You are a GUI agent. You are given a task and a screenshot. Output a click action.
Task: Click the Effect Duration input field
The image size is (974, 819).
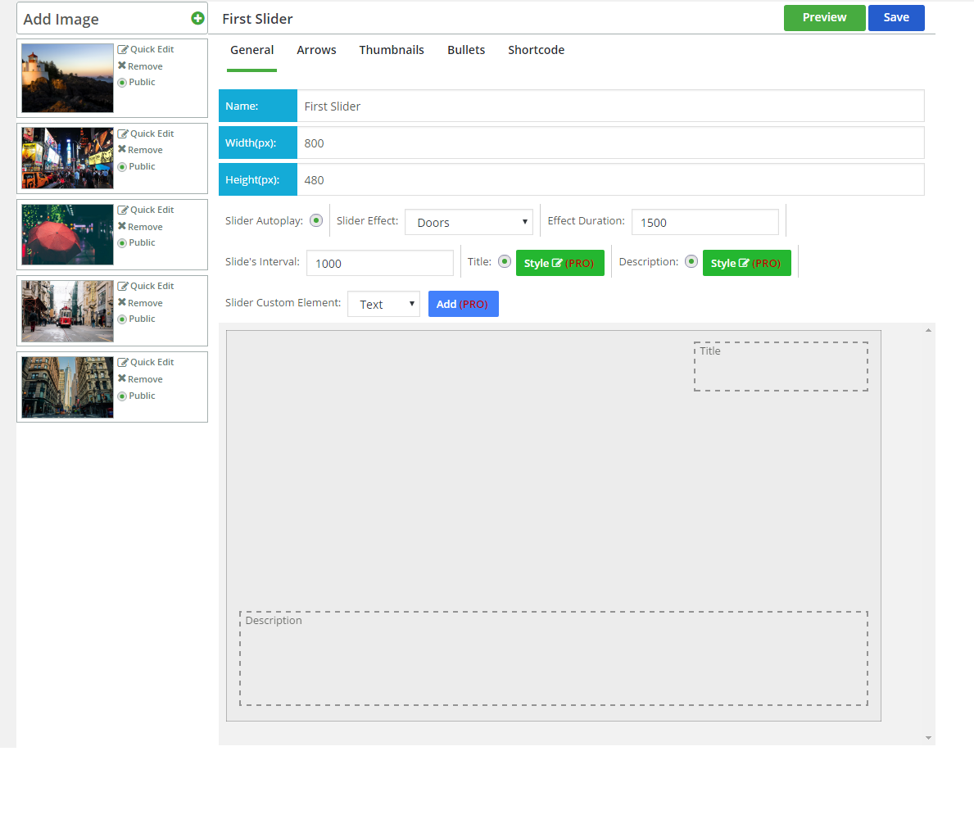(705, 222)
